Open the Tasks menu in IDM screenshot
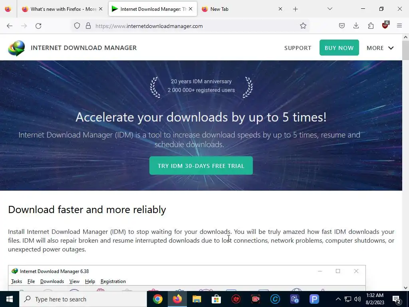This screenshot has height=307, width=409. [x=16, y=281]
